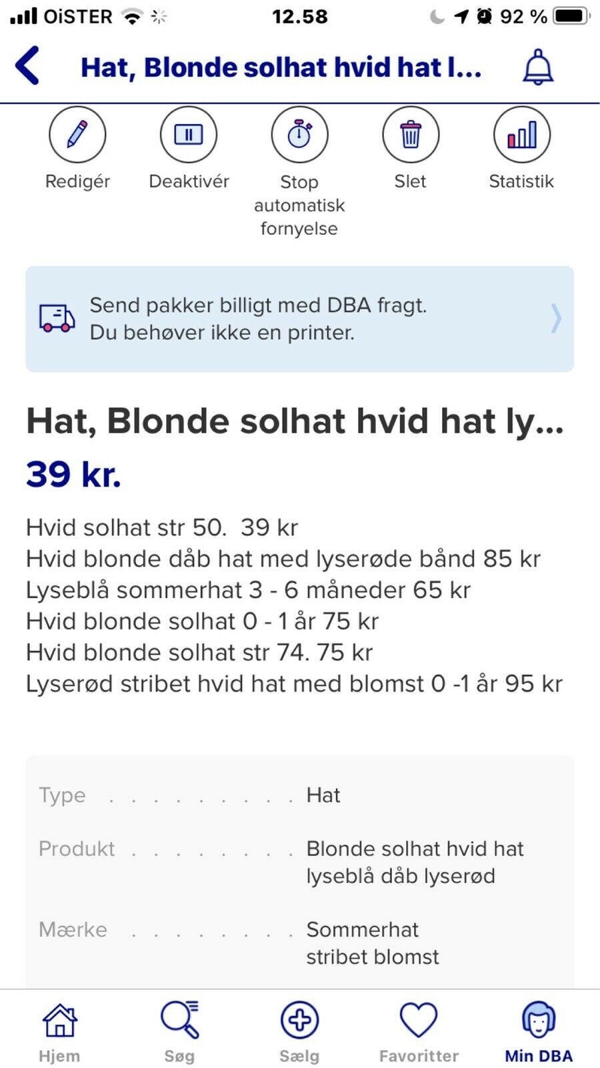Viewport: 600px width, 1068px height.
Task: Open Statistik bar chart icon
Action: coord(521,134)
